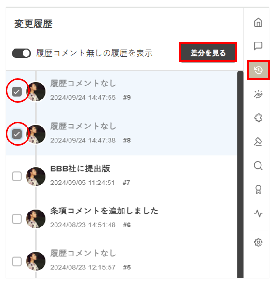Screen dimensions: 275x283
Task: Click the handshake icon in sidebar
Action: point(258,94)
